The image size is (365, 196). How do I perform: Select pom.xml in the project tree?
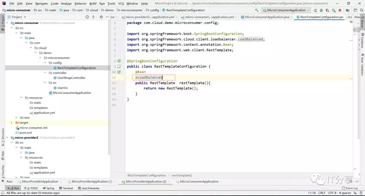pyautogui.click(x=23, y=133)
